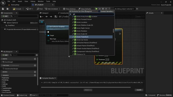The height and width of the screenshot is (97, 173).
Task: Open the Aura Projectile parent class link
Action: 166,5
